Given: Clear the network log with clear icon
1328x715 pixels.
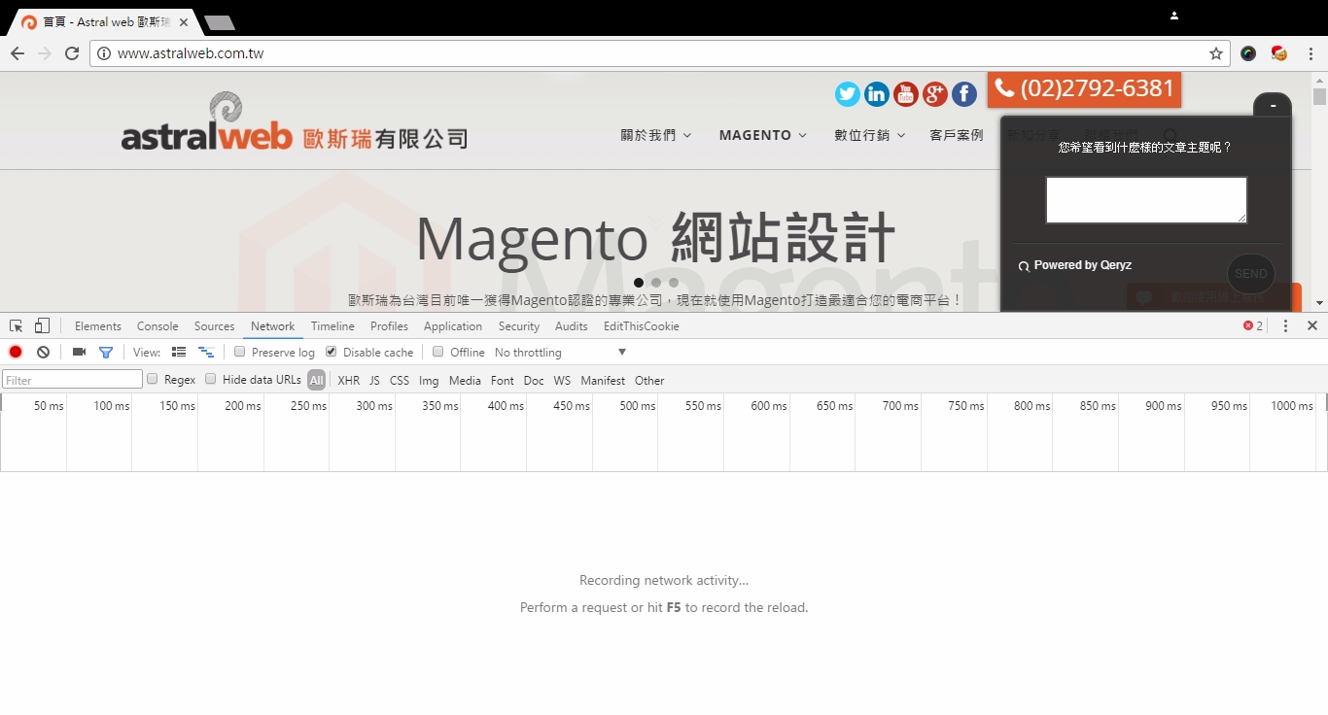Looking at the screenshot, I should pos(43,352).
